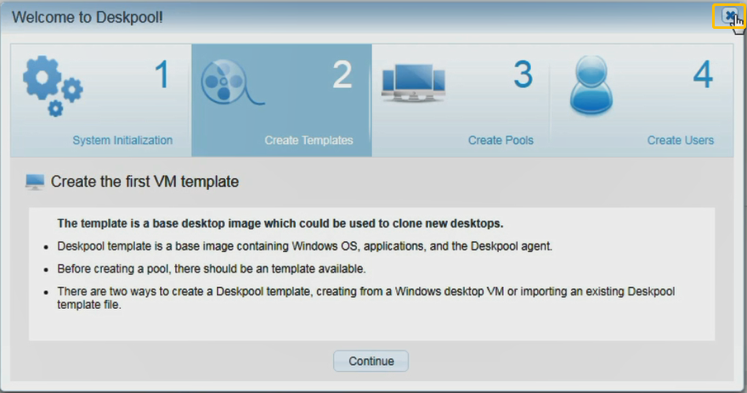Click the bullet 'There are two ways to create'
This screenshot has height=393, width=747.
click(x=366, y=298)
